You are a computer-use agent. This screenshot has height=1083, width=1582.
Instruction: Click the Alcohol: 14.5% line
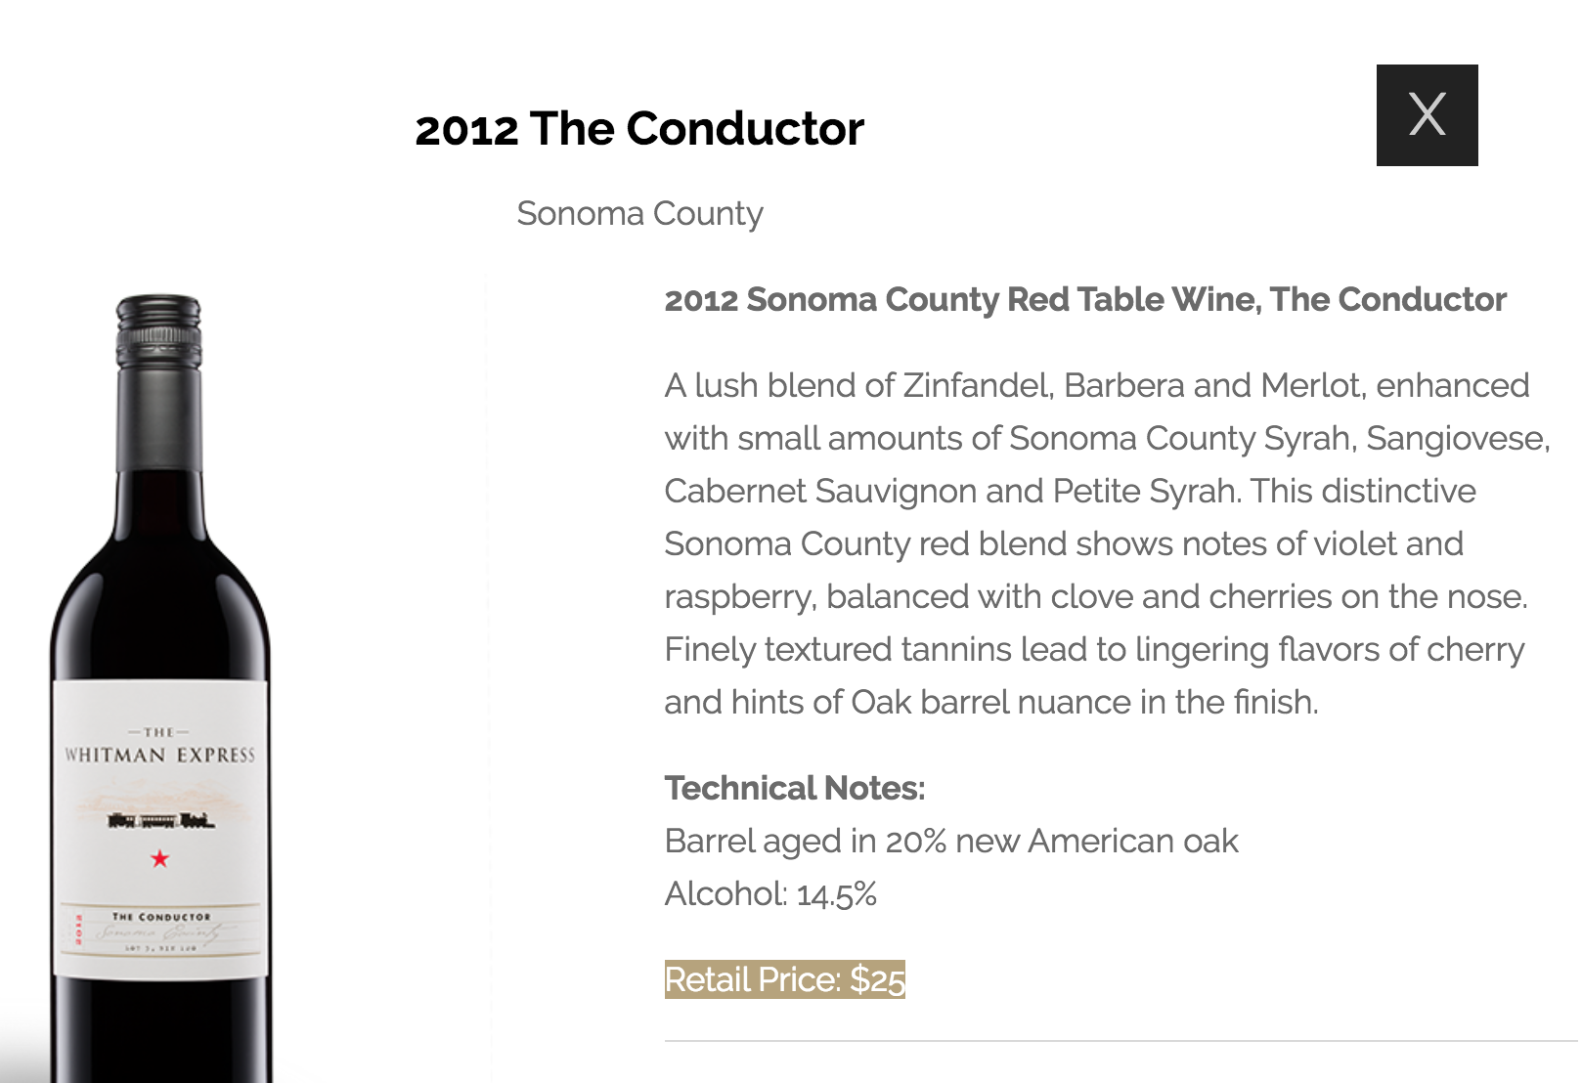[x=770, y=893]
